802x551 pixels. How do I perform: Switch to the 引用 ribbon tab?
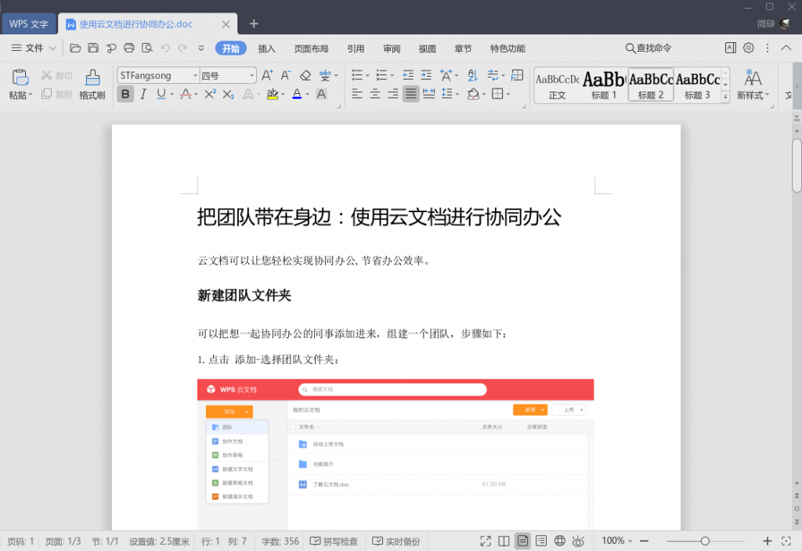[356, 49]
